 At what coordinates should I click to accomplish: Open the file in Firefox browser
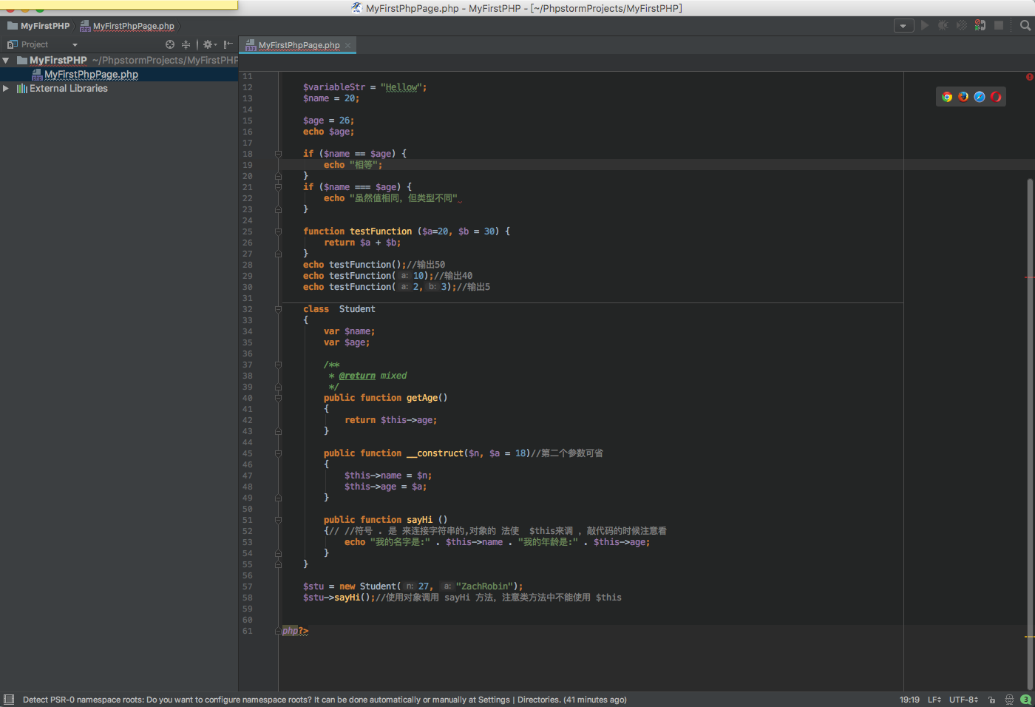point(963,96)
